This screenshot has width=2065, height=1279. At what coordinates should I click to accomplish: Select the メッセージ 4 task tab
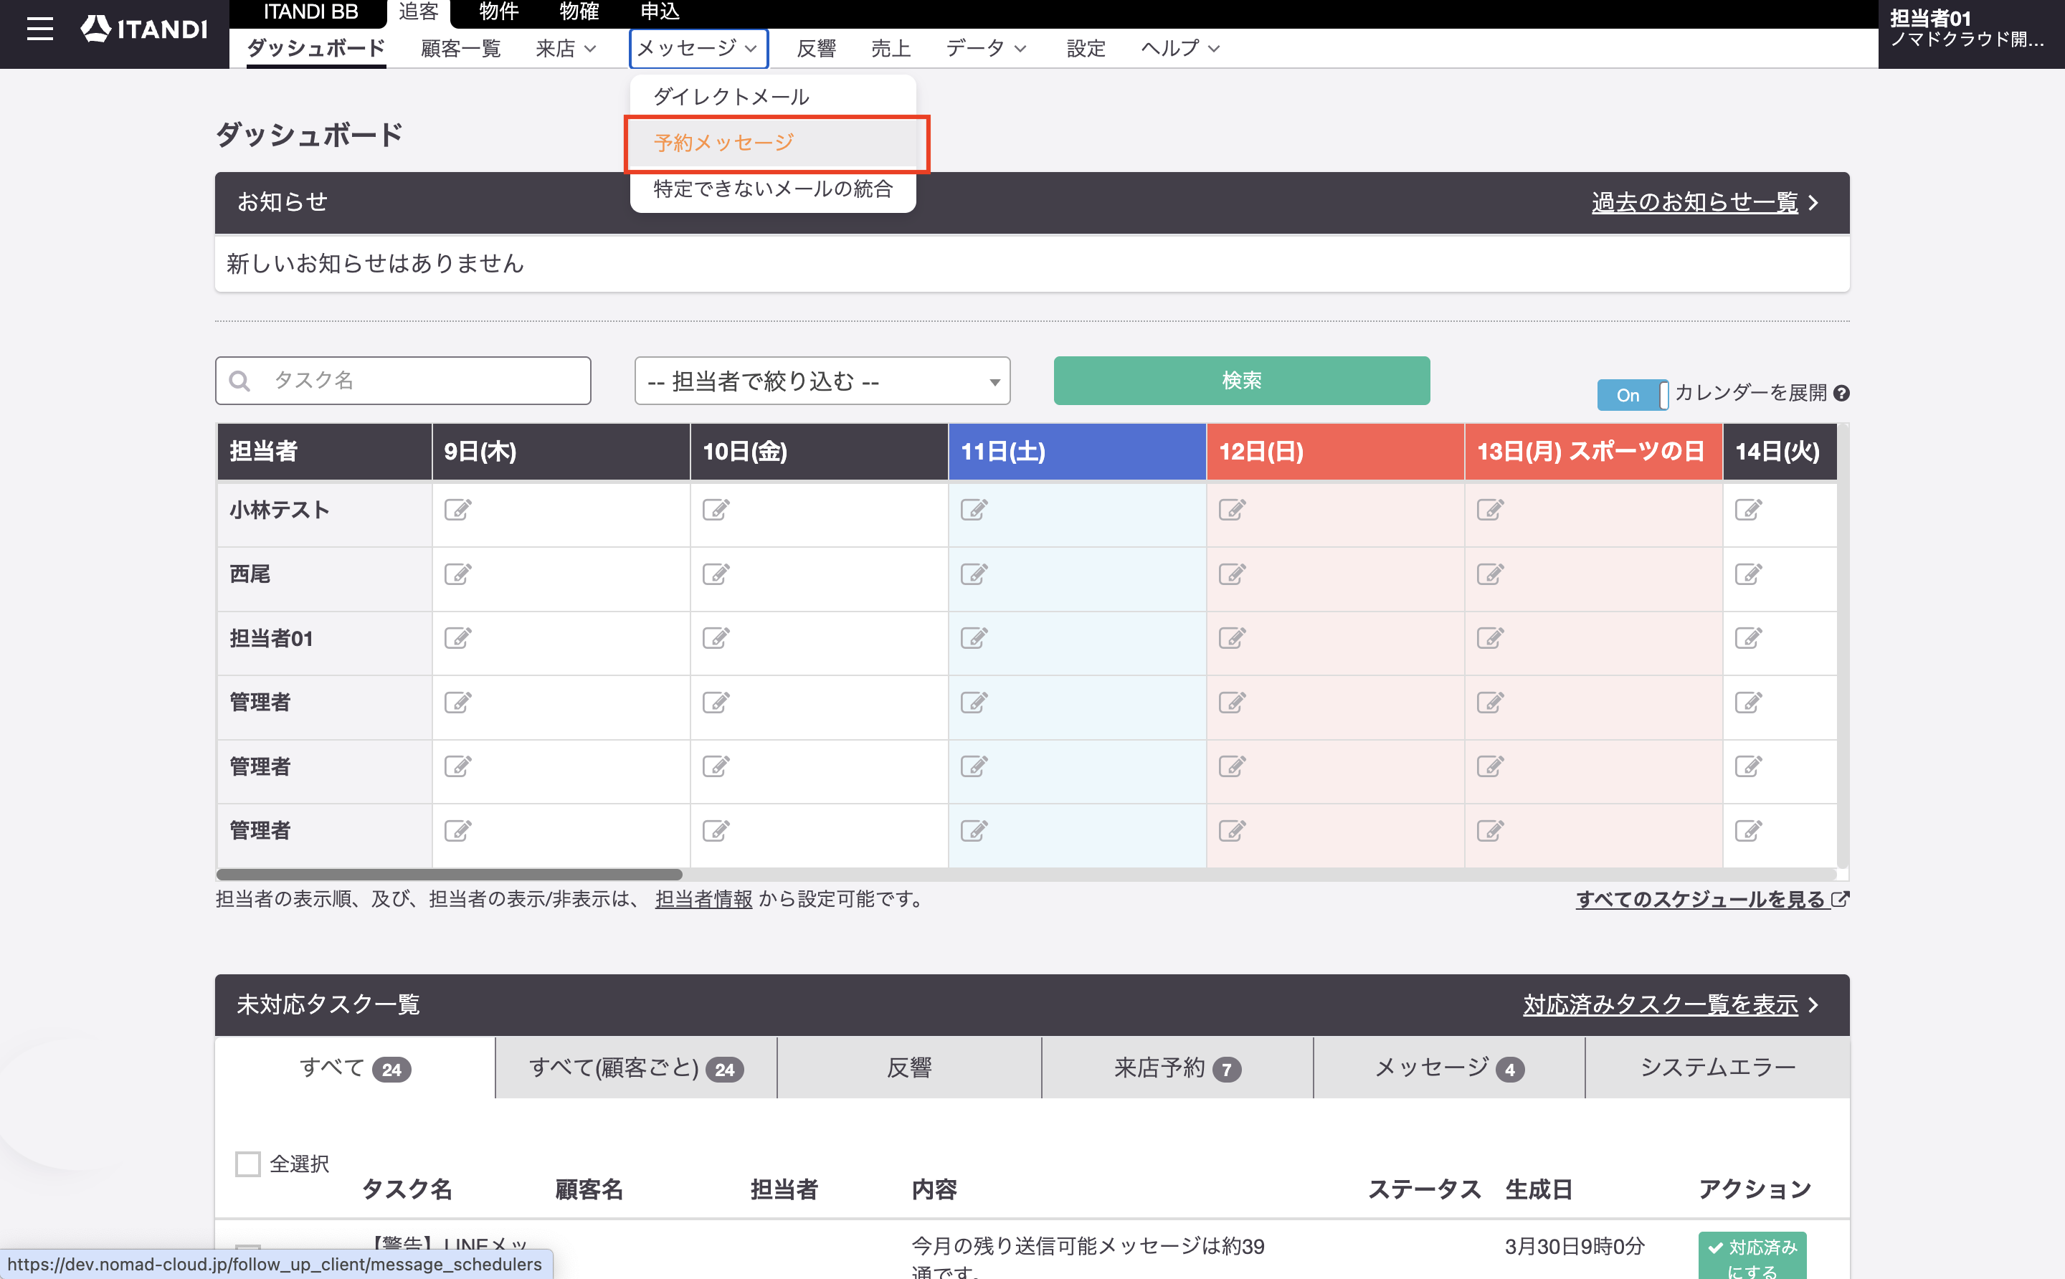[x=1449, y=1068]
